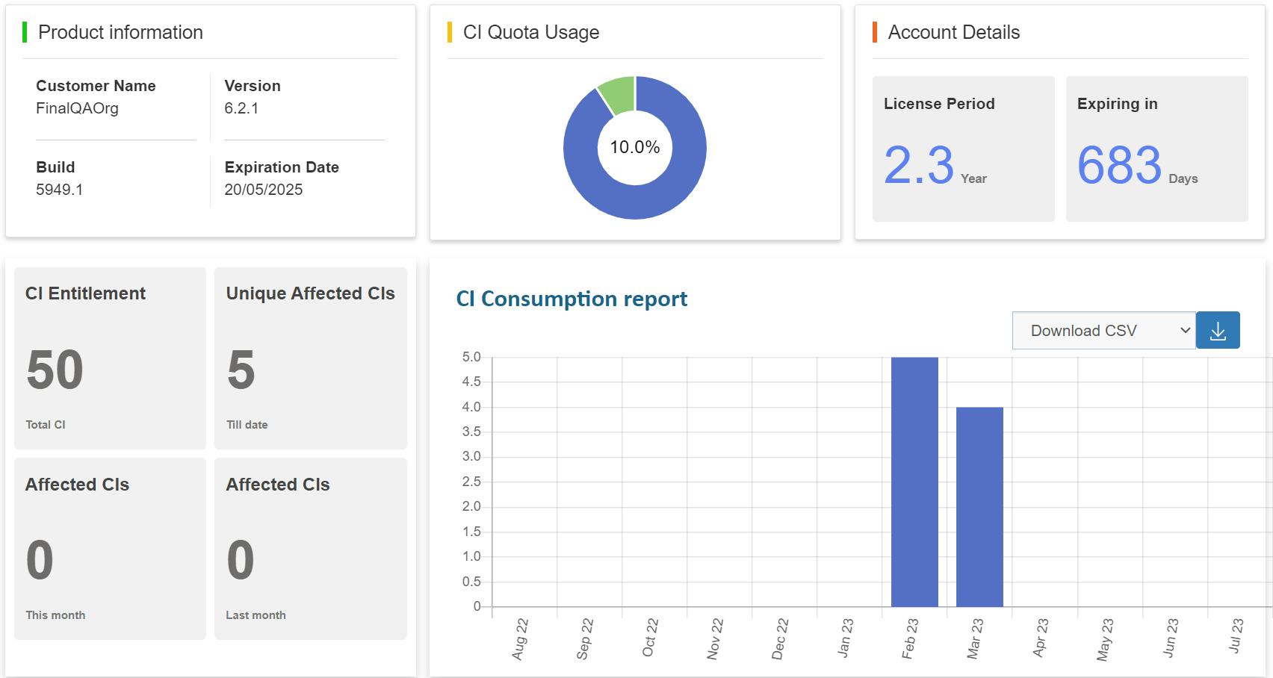The width and height of the screenshot is (1273, 678).
Task: Click the Version value 6.2.1
Action: click(241, 108)
